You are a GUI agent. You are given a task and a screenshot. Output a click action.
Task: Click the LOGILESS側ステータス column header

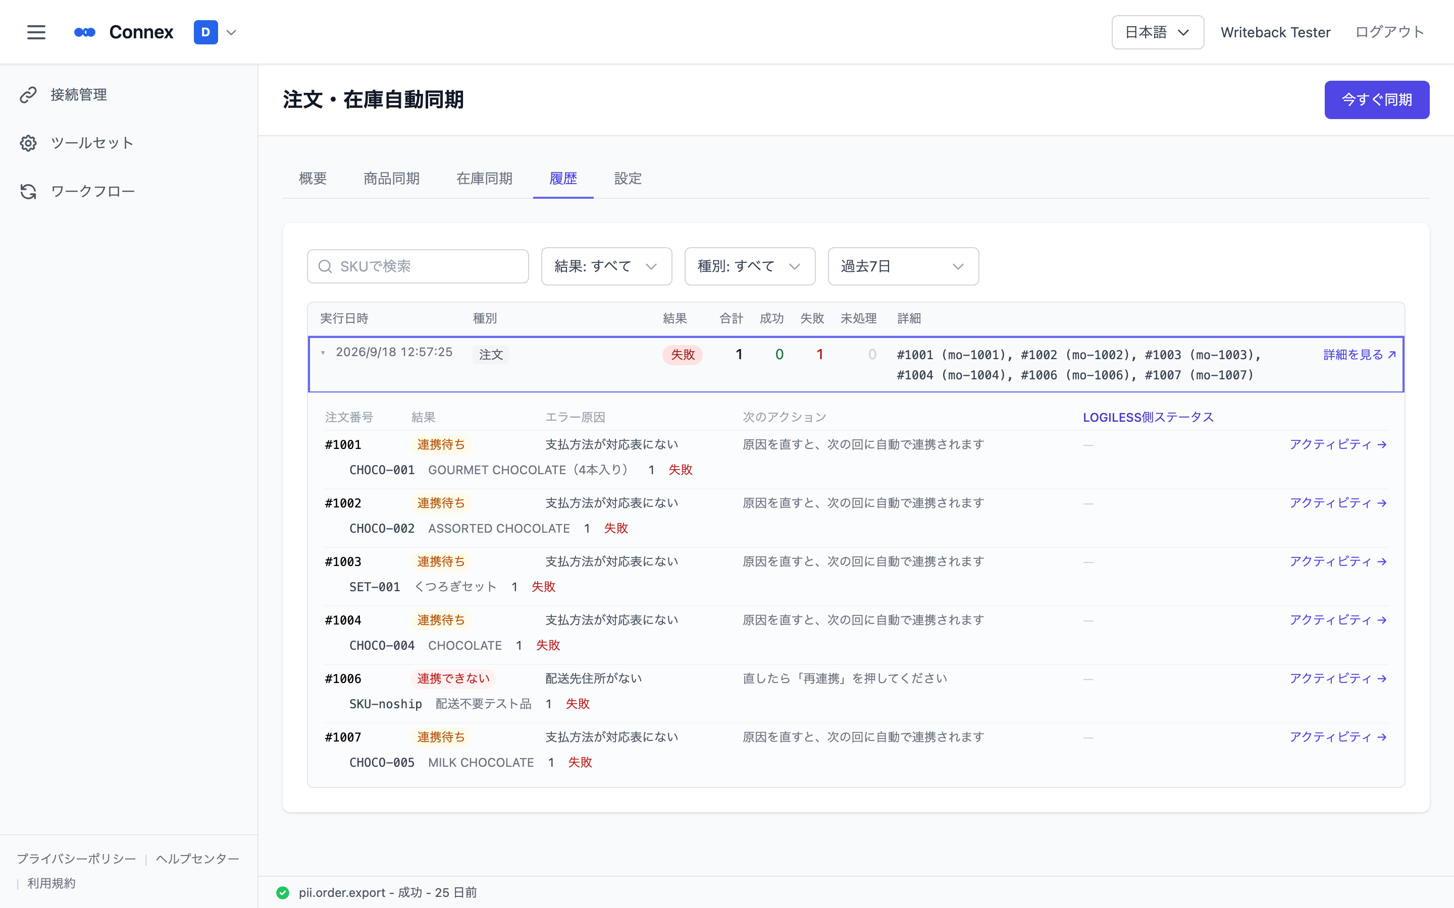[1148, 417]
